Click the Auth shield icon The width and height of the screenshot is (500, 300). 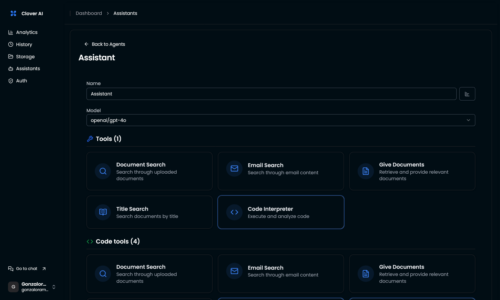pyautogui.click(x=11, y=81)
